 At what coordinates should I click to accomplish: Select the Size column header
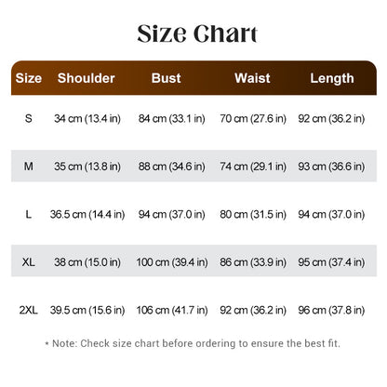[x=29, y=78]
